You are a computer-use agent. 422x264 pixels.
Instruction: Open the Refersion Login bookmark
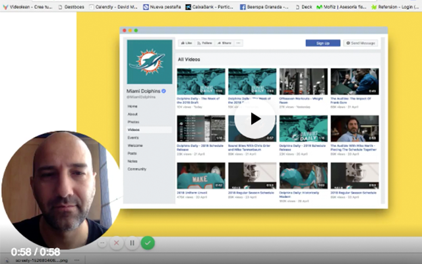pyautogui.click(x=395, y=7)
